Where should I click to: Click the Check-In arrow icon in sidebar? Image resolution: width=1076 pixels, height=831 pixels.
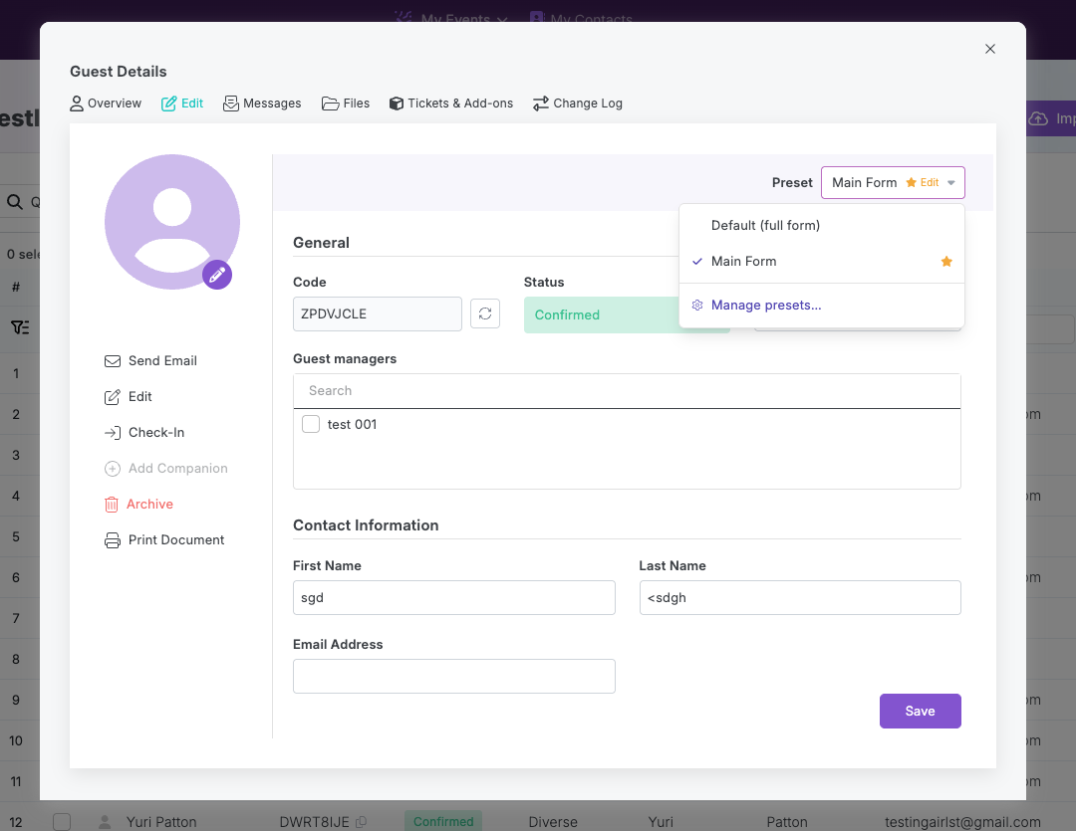[x=113, y=433]
